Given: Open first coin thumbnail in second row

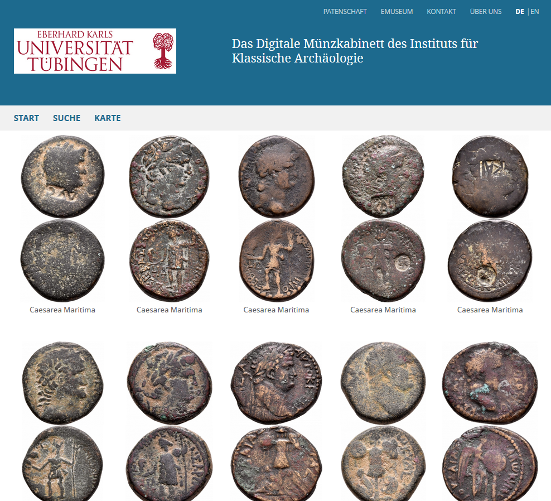Looking at the screenshot, I should pos(62,421).
